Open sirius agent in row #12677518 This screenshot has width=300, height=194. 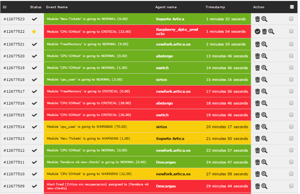click(x=161, y=80)
